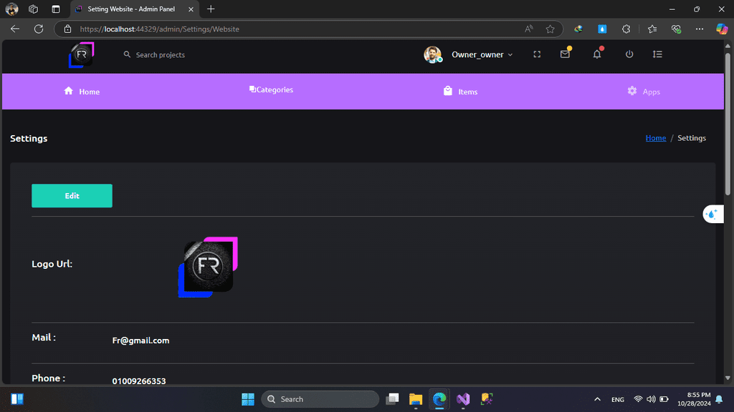Add page to favorites star icon

pyautogui.click(x=550, y=29)
